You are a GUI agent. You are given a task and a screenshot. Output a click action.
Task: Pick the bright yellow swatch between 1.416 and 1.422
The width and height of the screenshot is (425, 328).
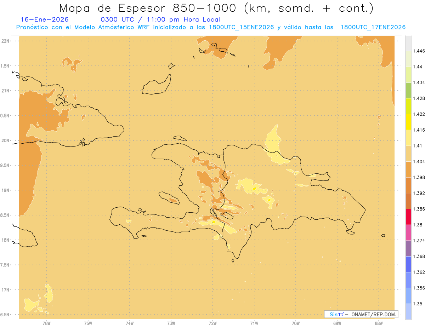[x=408, y=122]
